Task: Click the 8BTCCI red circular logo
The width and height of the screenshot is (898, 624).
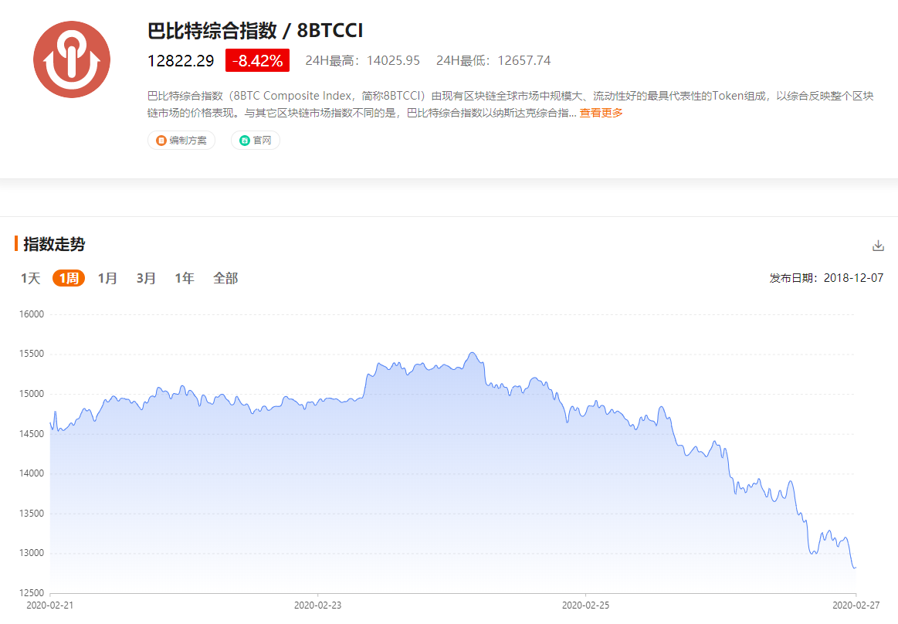Action: pyautogui.click(x=72, y=59)
